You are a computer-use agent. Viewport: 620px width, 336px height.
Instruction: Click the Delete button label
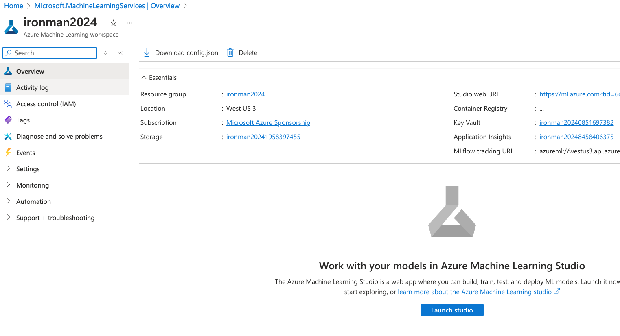(248, 52)
